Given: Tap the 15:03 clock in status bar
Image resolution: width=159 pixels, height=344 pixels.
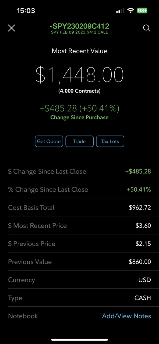Looking at the screenshot, I should click(26, 11).
